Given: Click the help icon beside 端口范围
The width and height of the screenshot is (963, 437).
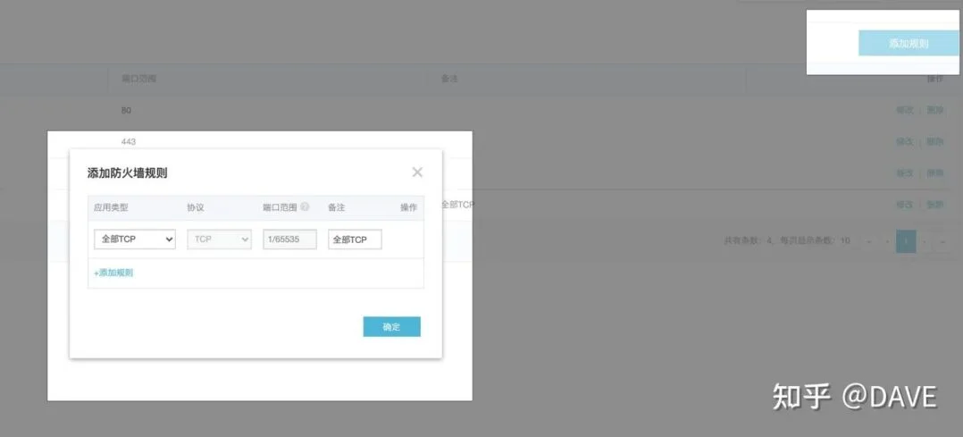Looking at the screenshot, I should [305, 206].
